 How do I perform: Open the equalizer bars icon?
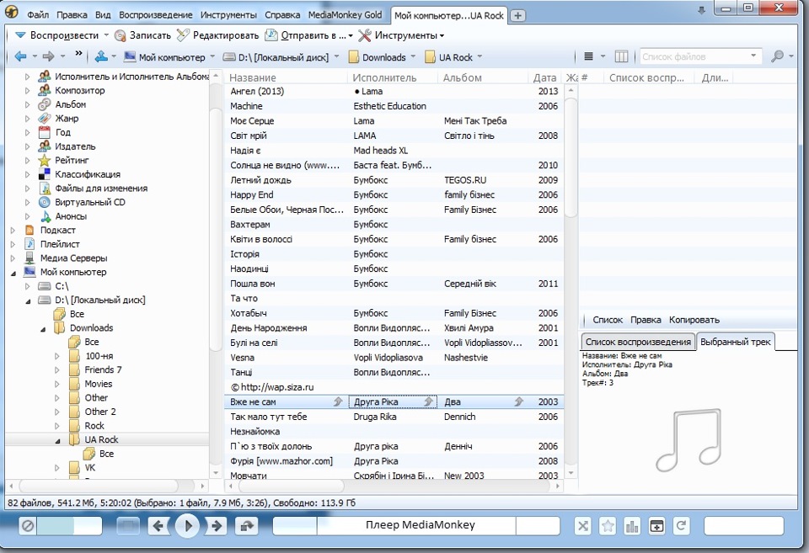(x=632, y=526)
